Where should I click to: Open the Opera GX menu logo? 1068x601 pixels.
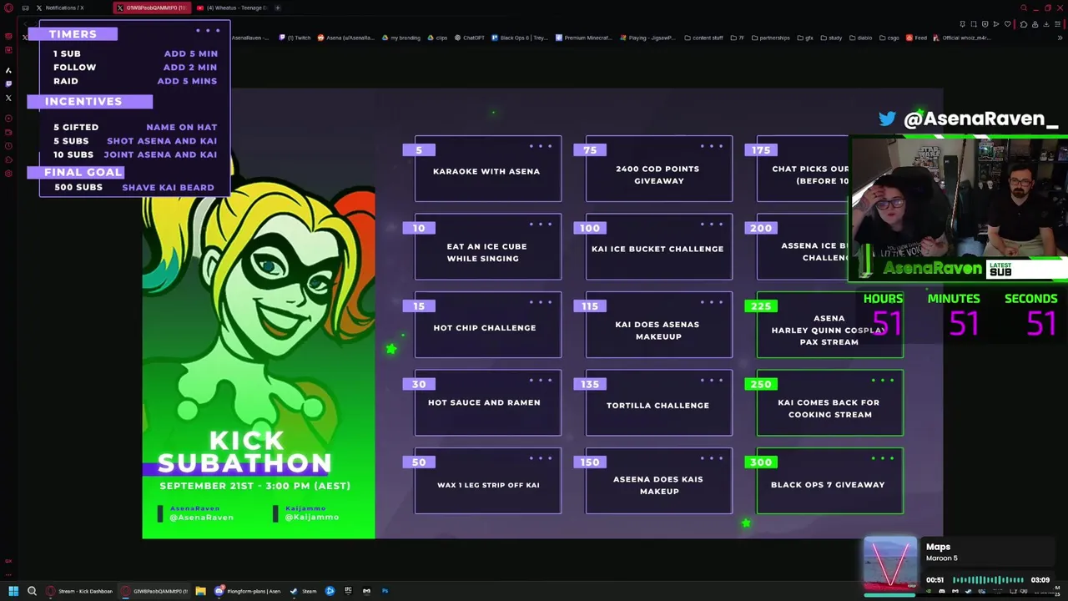(x=8, y=8)
